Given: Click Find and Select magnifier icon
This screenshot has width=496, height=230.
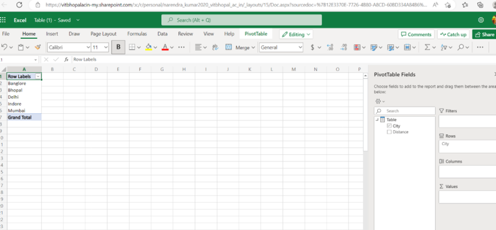Looking at the screenshot, I should 461,47.
